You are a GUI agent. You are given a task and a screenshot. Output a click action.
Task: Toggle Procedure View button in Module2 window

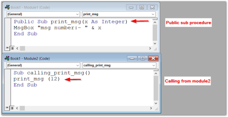(x=7, y=108)
